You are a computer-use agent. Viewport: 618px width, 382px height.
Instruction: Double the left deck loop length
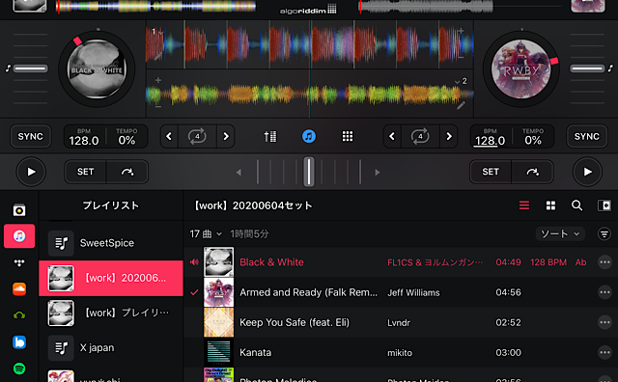[x=226, y=136]
